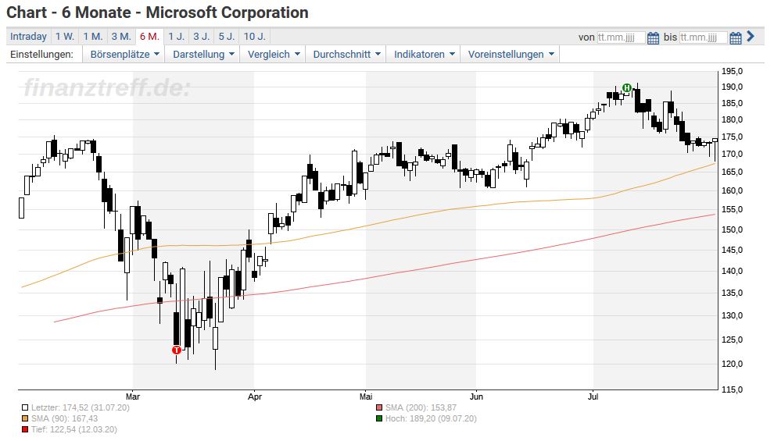Open the Durchschnitt dropdown menu
The height and width of the screenshot is (441, 774).
[x=346, y=54]
